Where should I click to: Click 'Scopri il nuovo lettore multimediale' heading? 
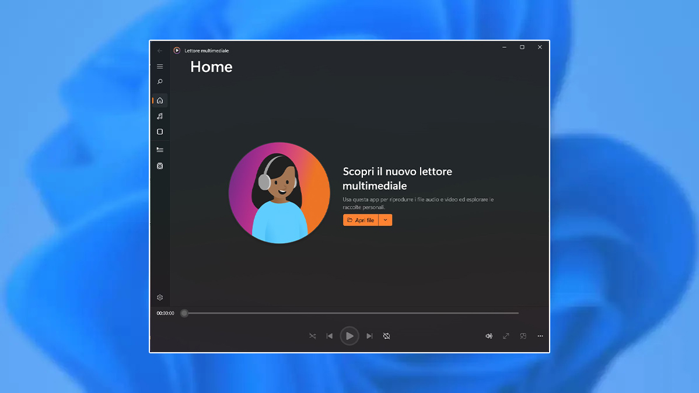point(397,178)
